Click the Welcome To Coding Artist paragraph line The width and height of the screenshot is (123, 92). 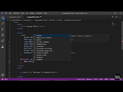pyautogui.click(x=39, y=72)
